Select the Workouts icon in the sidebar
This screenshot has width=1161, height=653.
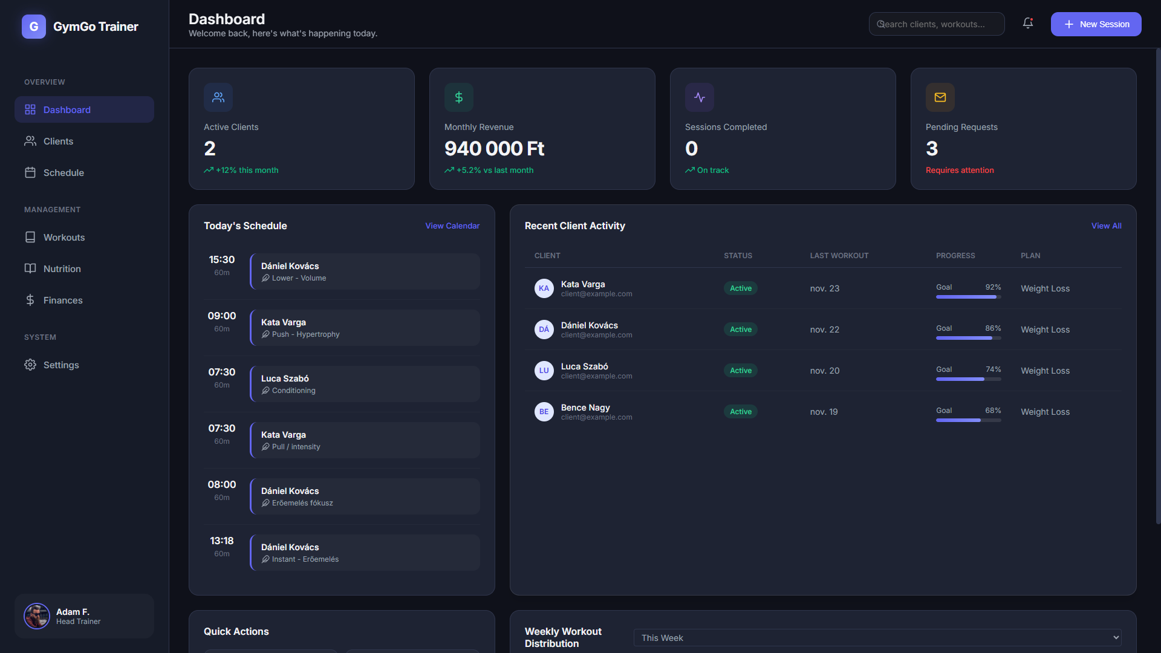coord(30,237)
